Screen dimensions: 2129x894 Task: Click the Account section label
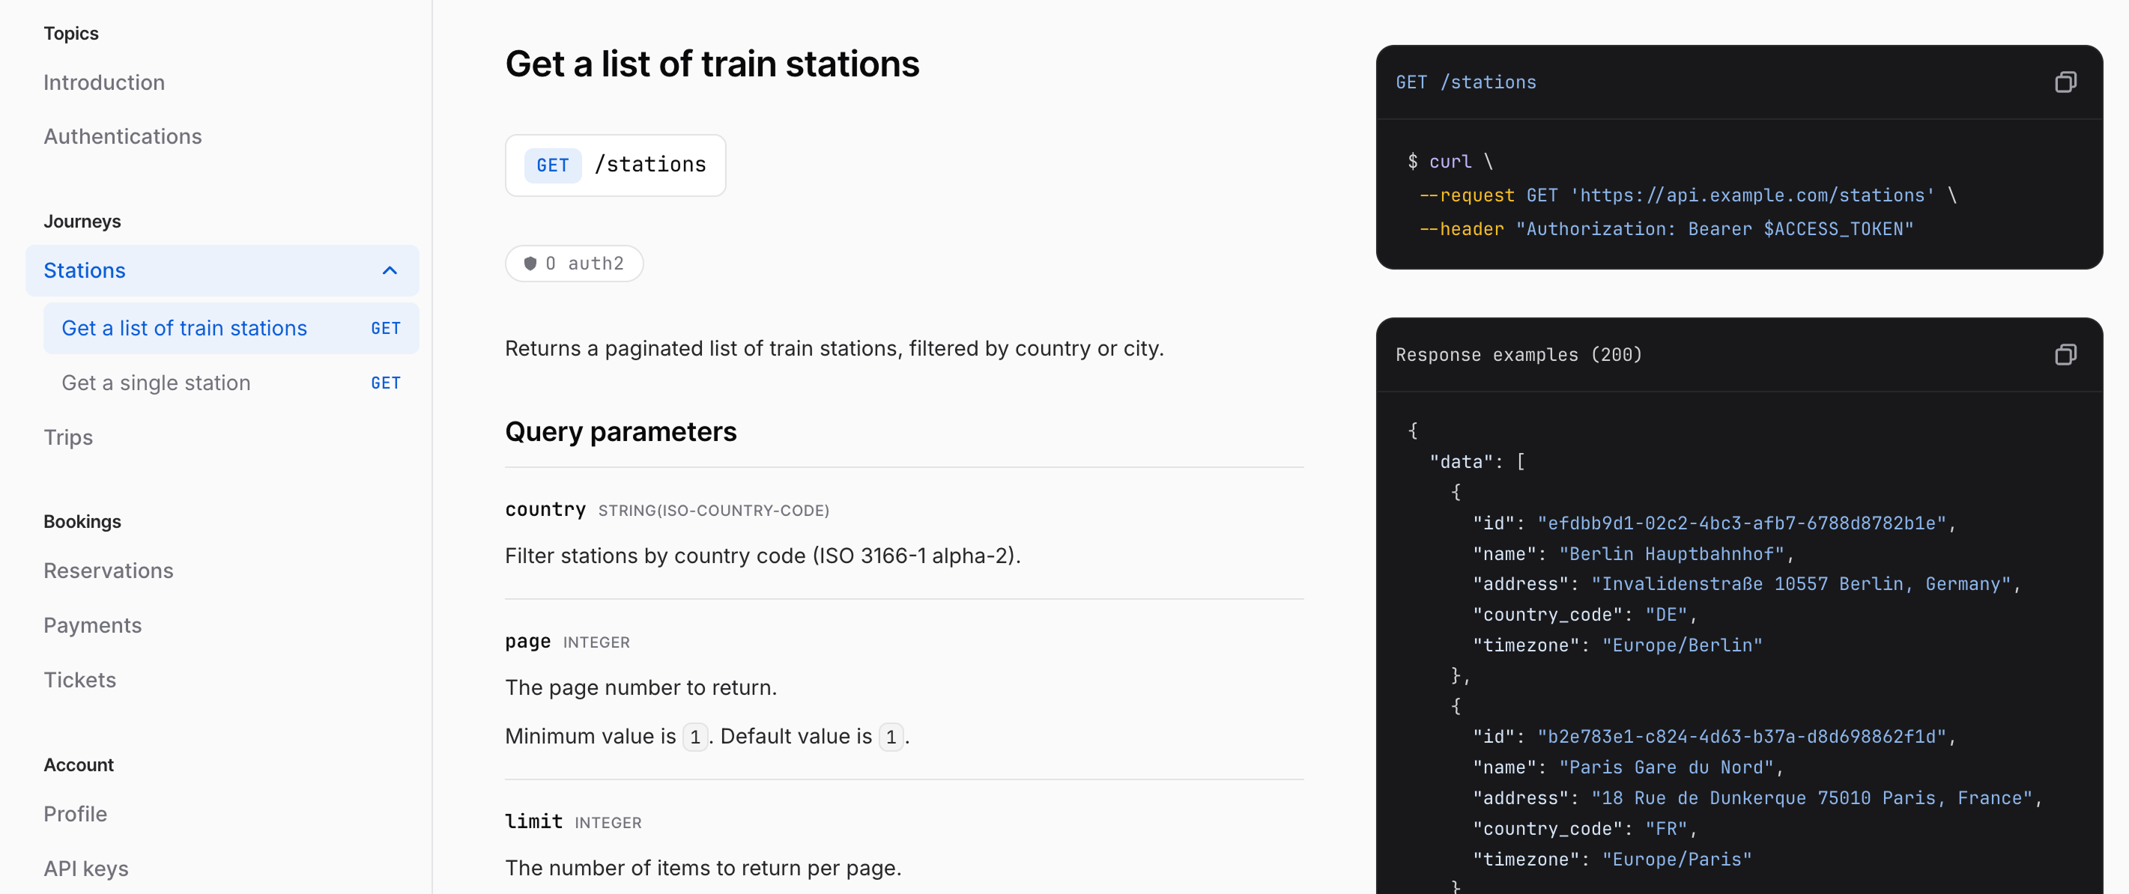pos(79,765)
